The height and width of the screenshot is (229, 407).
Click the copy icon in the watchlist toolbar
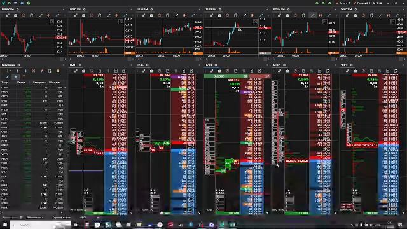pos(50,71)
